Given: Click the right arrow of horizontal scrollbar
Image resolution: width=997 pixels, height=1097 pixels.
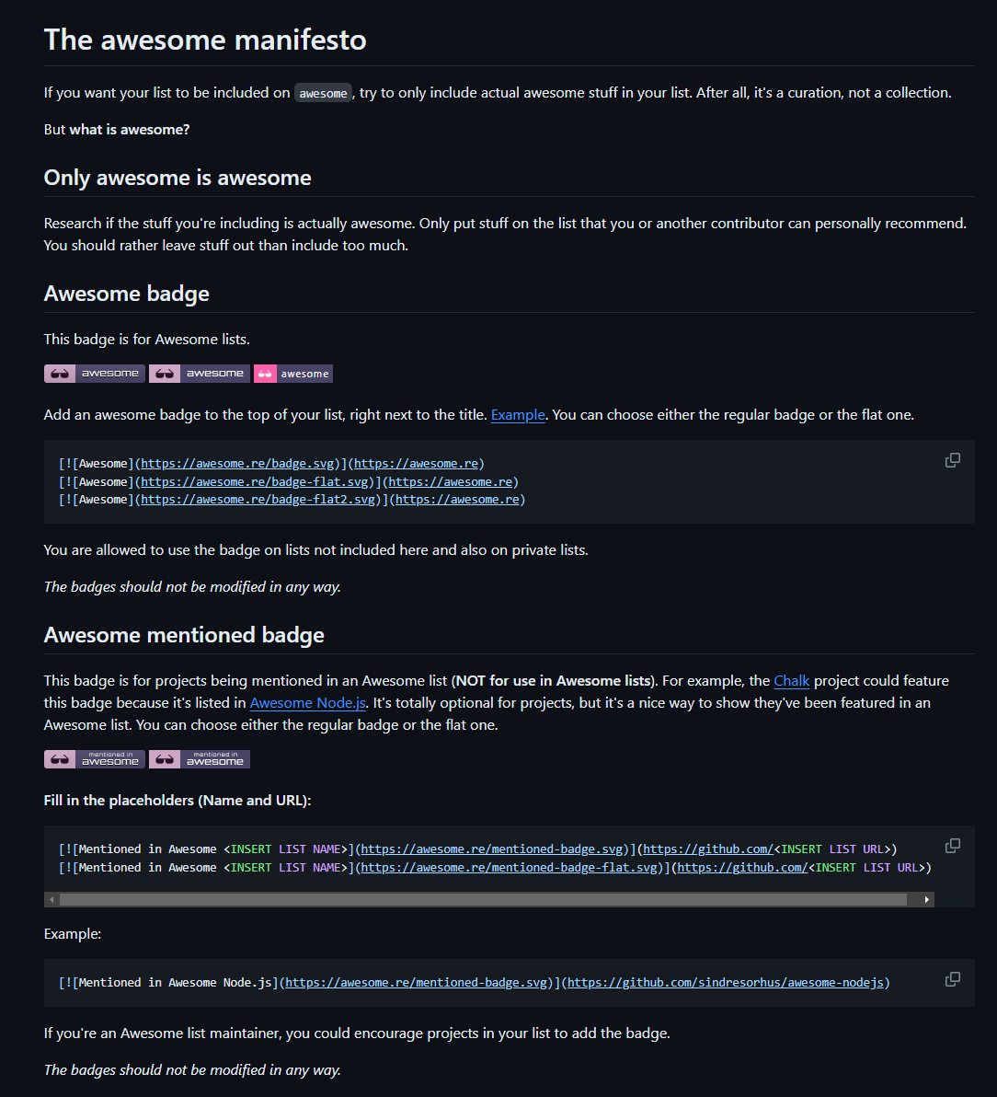Looking at the screenshot, I should point(926,900).
